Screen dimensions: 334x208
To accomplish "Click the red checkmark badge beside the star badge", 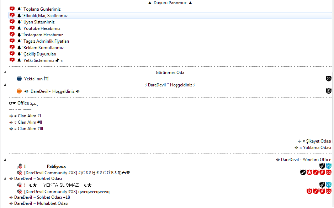I will click(x=316, y=172).
